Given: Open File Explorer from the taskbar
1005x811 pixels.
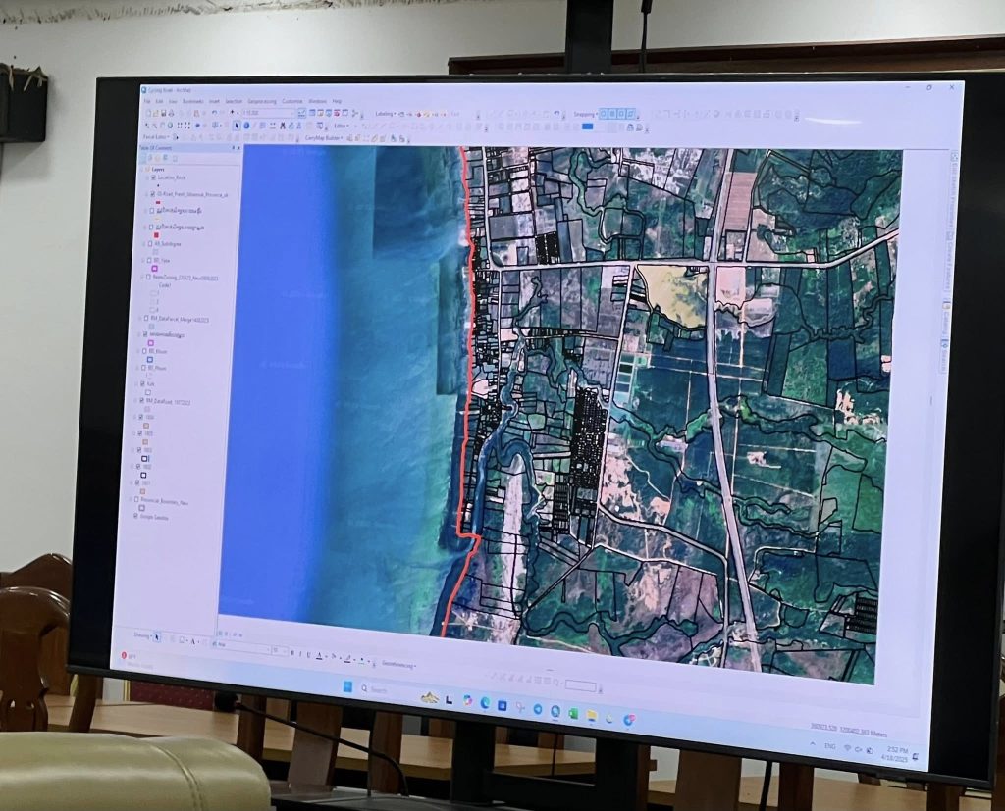Looking at the screenshot, I should 591,714.
